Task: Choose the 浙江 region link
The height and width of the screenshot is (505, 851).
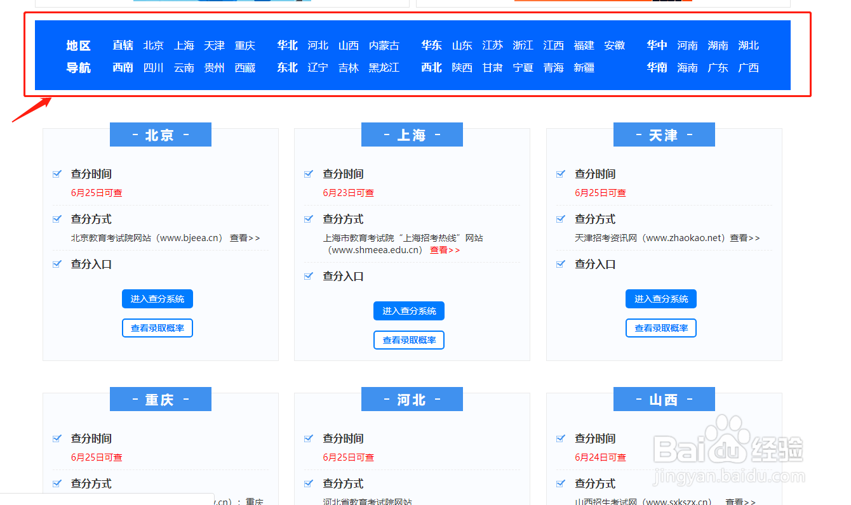Action: (523, 46)
